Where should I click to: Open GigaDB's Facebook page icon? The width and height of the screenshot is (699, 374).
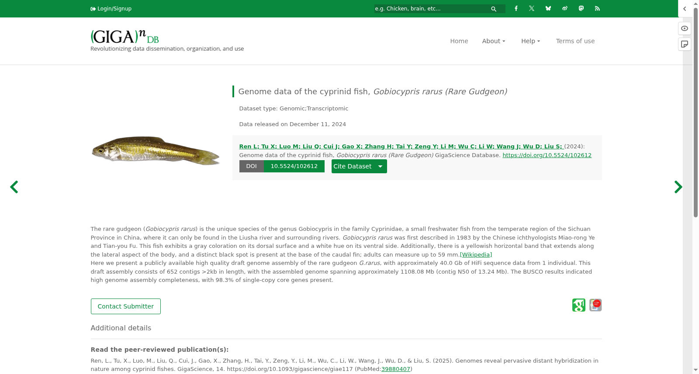516,8
